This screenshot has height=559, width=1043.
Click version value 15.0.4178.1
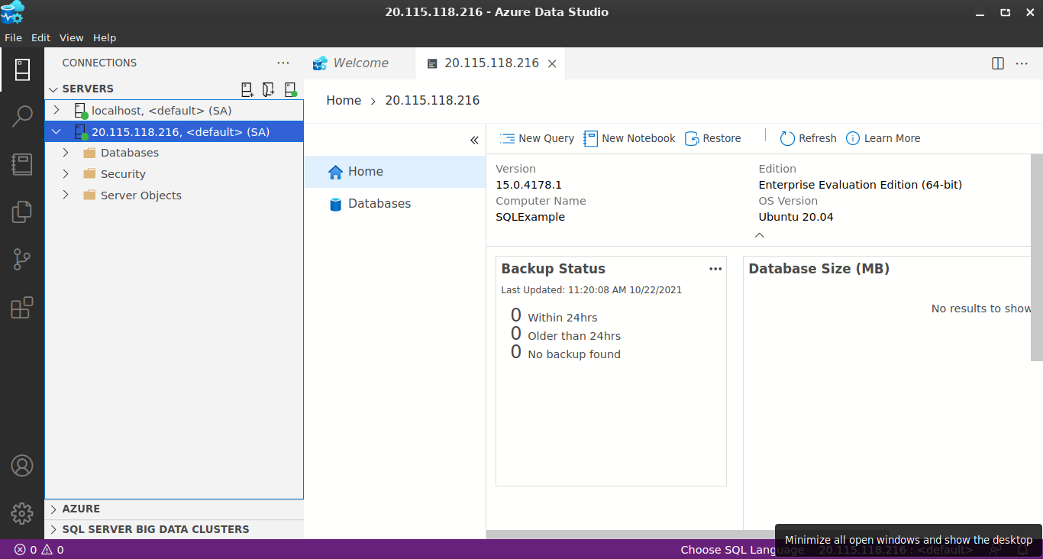pos(528,185)
